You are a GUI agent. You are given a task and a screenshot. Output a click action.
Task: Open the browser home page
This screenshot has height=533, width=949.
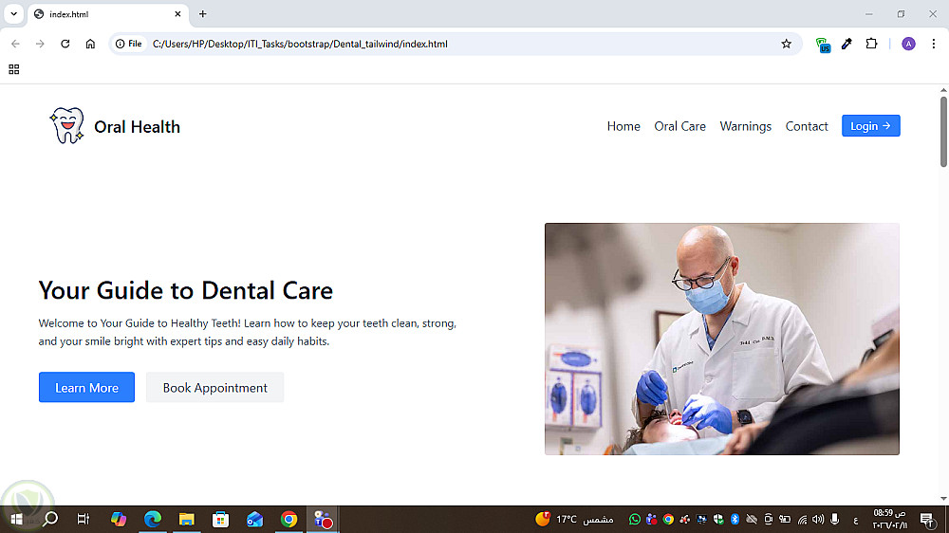coord(90,44)
